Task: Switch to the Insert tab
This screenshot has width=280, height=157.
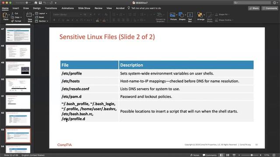Action: (x=16, y=8)
